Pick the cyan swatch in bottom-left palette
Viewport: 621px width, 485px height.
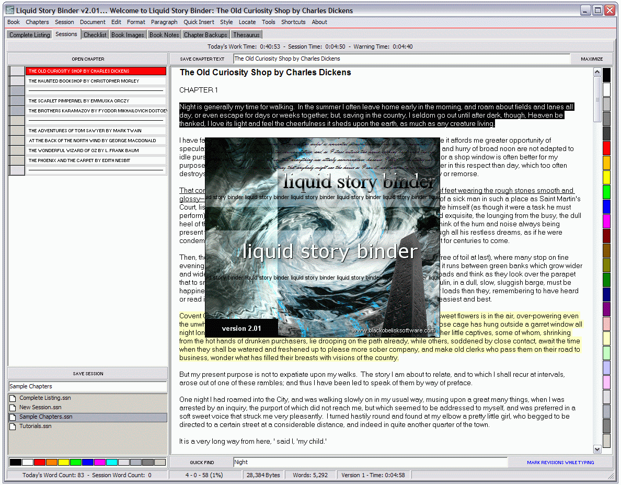point(112,463)
